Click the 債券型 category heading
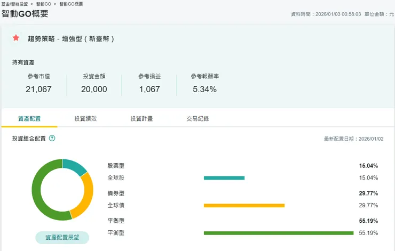Viewport: 395px width, 251px height. [x=116, y=193]
